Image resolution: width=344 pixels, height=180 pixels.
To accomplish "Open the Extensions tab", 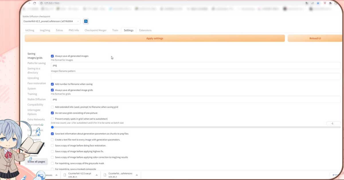I will tap(145, 30).
